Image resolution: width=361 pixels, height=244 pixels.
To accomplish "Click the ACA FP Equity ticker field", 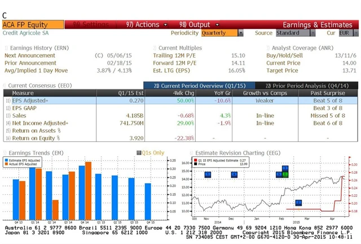I will coord(32,25).
